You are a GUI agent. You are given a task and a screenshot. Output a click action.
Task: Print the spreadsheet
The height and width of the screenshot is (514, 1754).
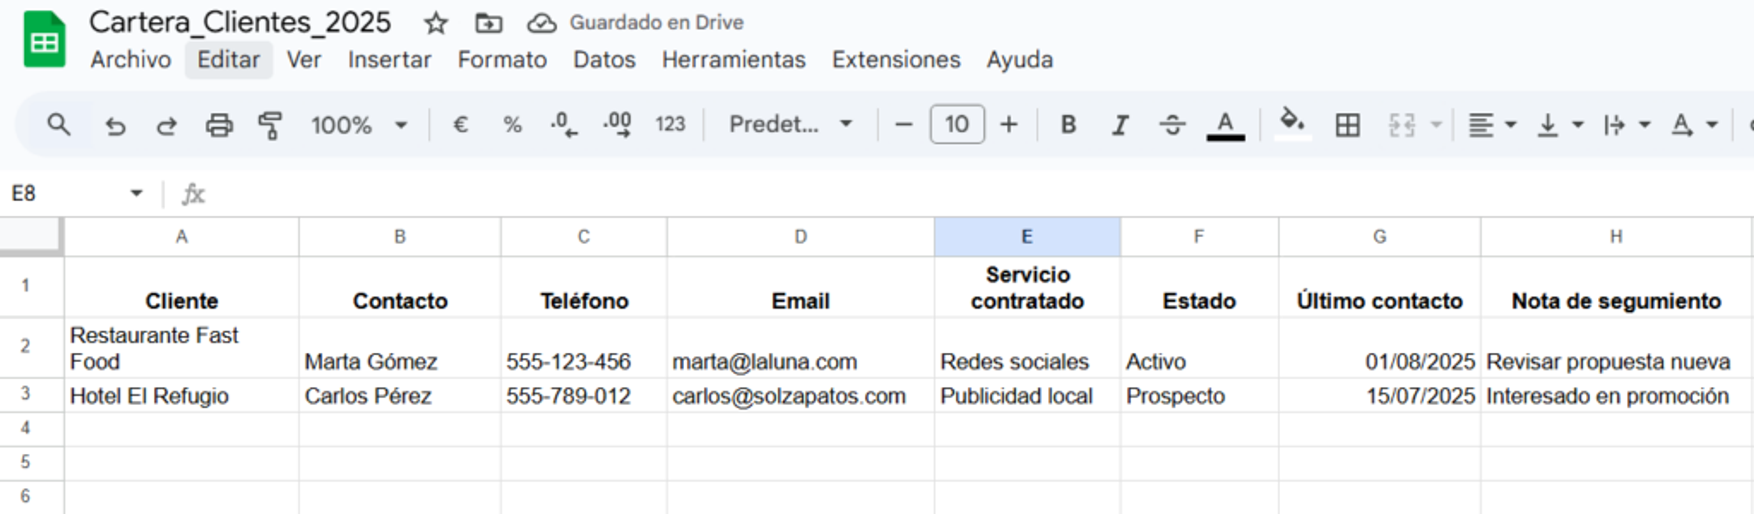[x=219, y=125]
